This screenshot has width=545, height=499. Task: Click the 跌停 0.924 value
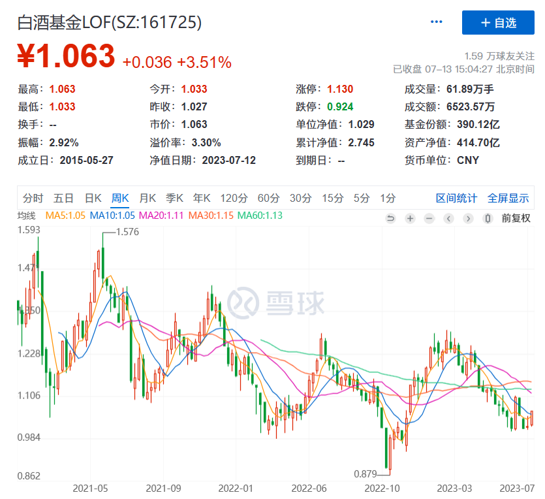(340, 106)
